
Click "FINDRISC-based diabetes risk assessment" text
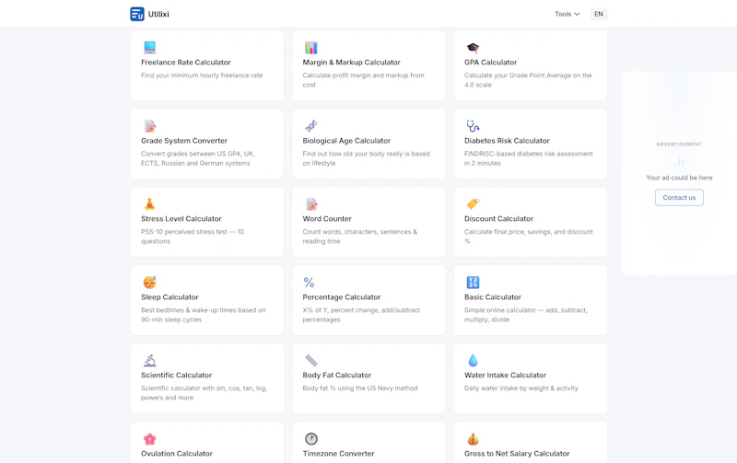[x=528, y=158]
